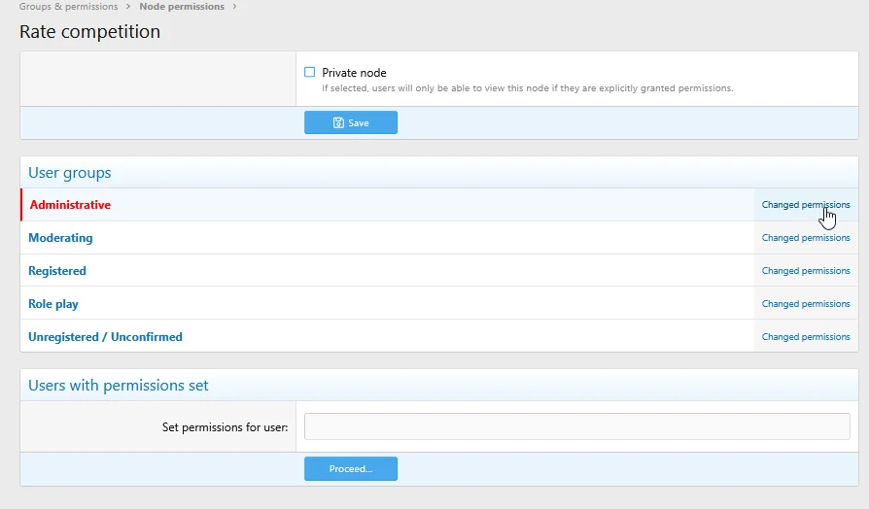Click the Private node label text
Screen dimensions: 869x509
tap(354, 73)
